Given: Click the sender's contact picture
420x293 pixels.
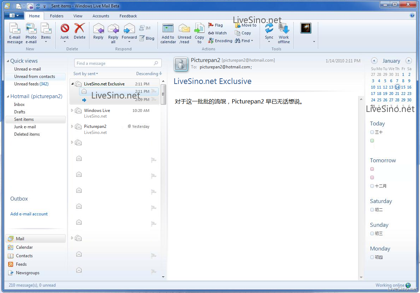Looking at the screenshot, I should 181,64.
